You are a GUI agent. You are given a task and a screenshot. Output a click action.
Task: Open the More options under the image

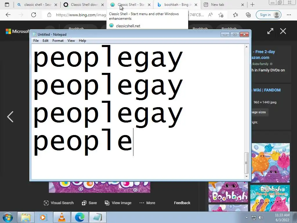(x=147, y=203)
